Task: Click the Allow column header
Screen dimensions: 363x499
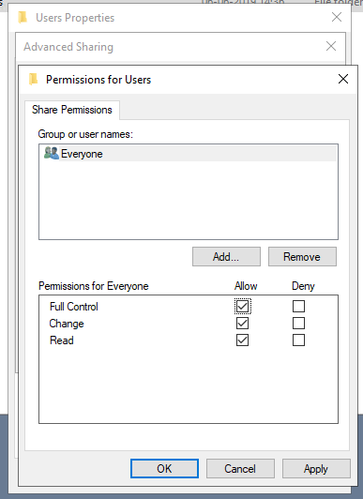Action: coord(246,286)
